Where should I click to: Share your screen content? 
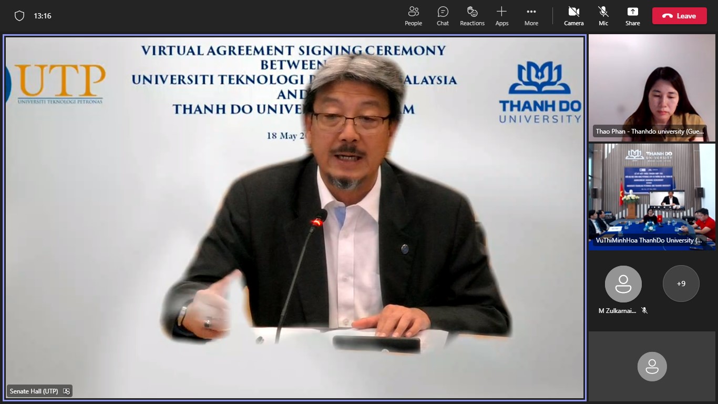pyautogui.click(x=632, y=16)
